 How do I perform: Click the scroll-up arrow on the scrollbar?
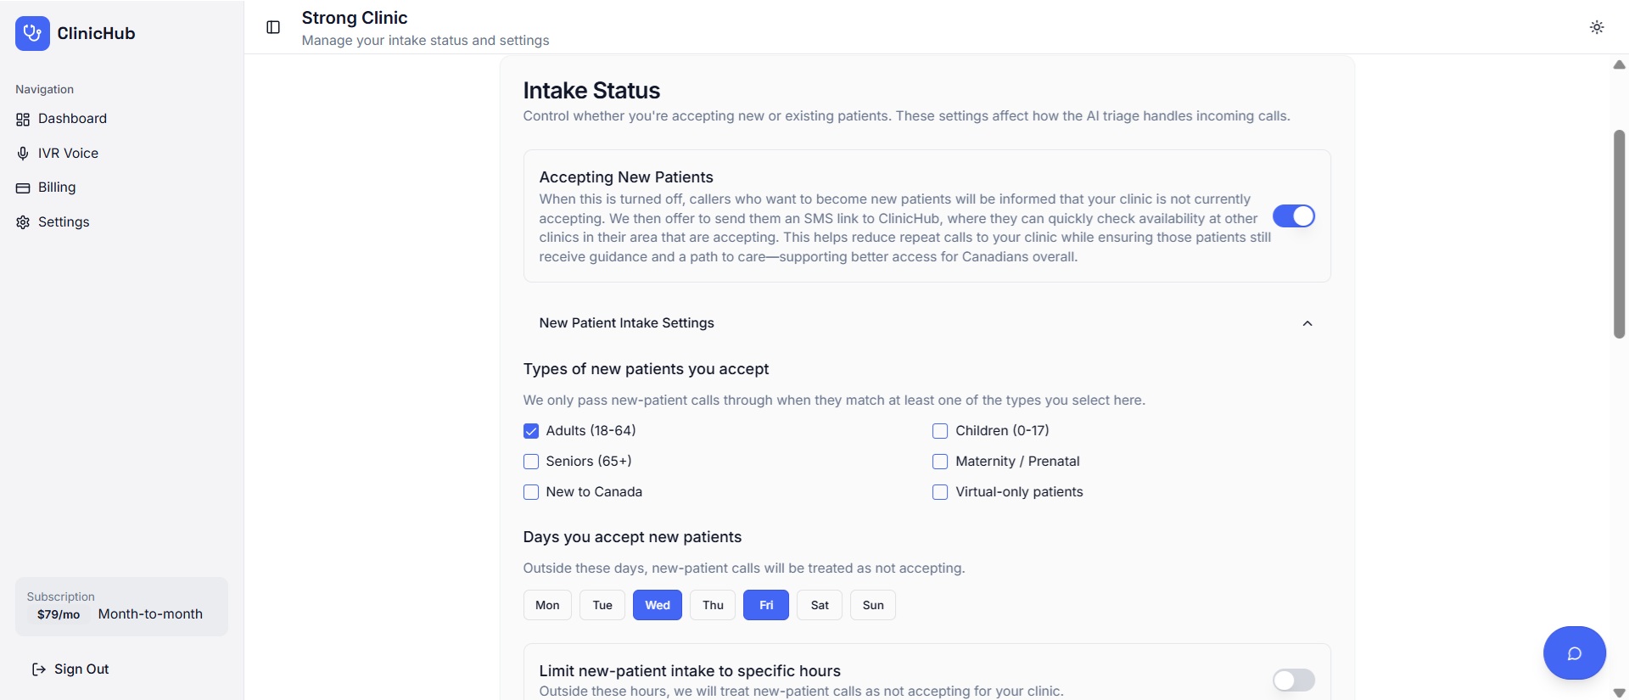click(x=1619, y=64)
